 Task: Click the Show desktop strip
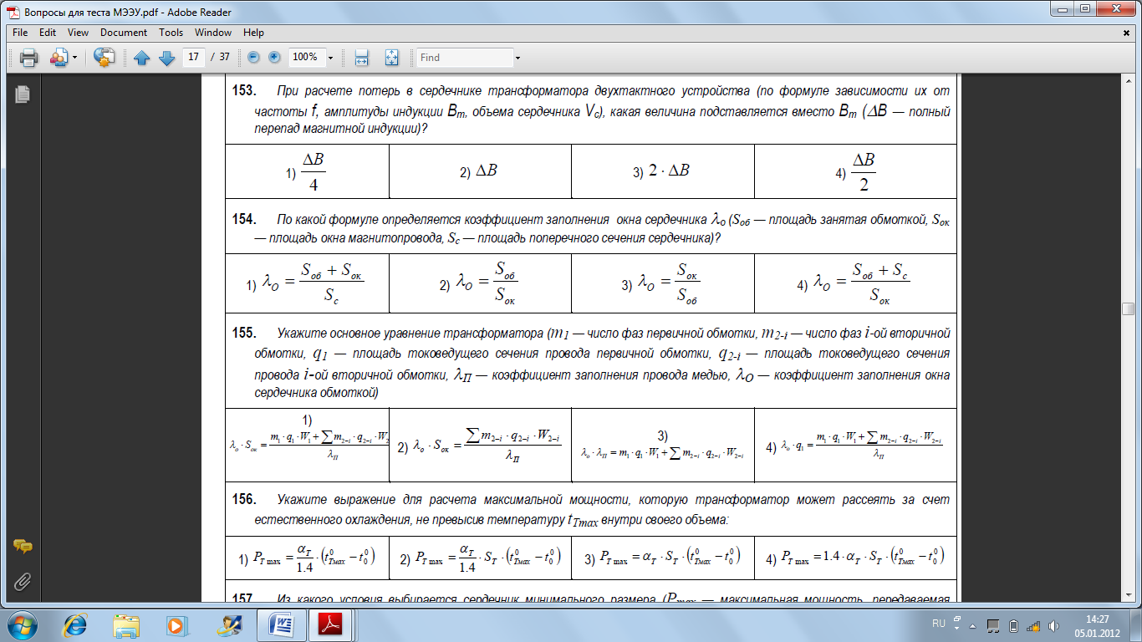pos(1136,625)
